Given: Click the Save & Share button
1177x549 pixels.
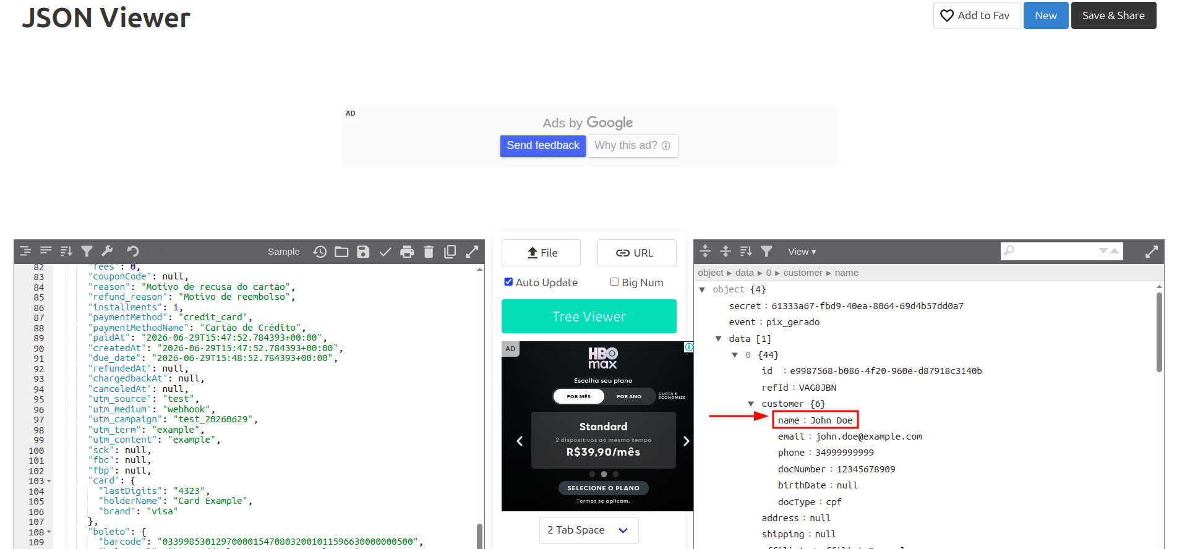Looking at the screenshot, I should click(x=1113, y=15).
